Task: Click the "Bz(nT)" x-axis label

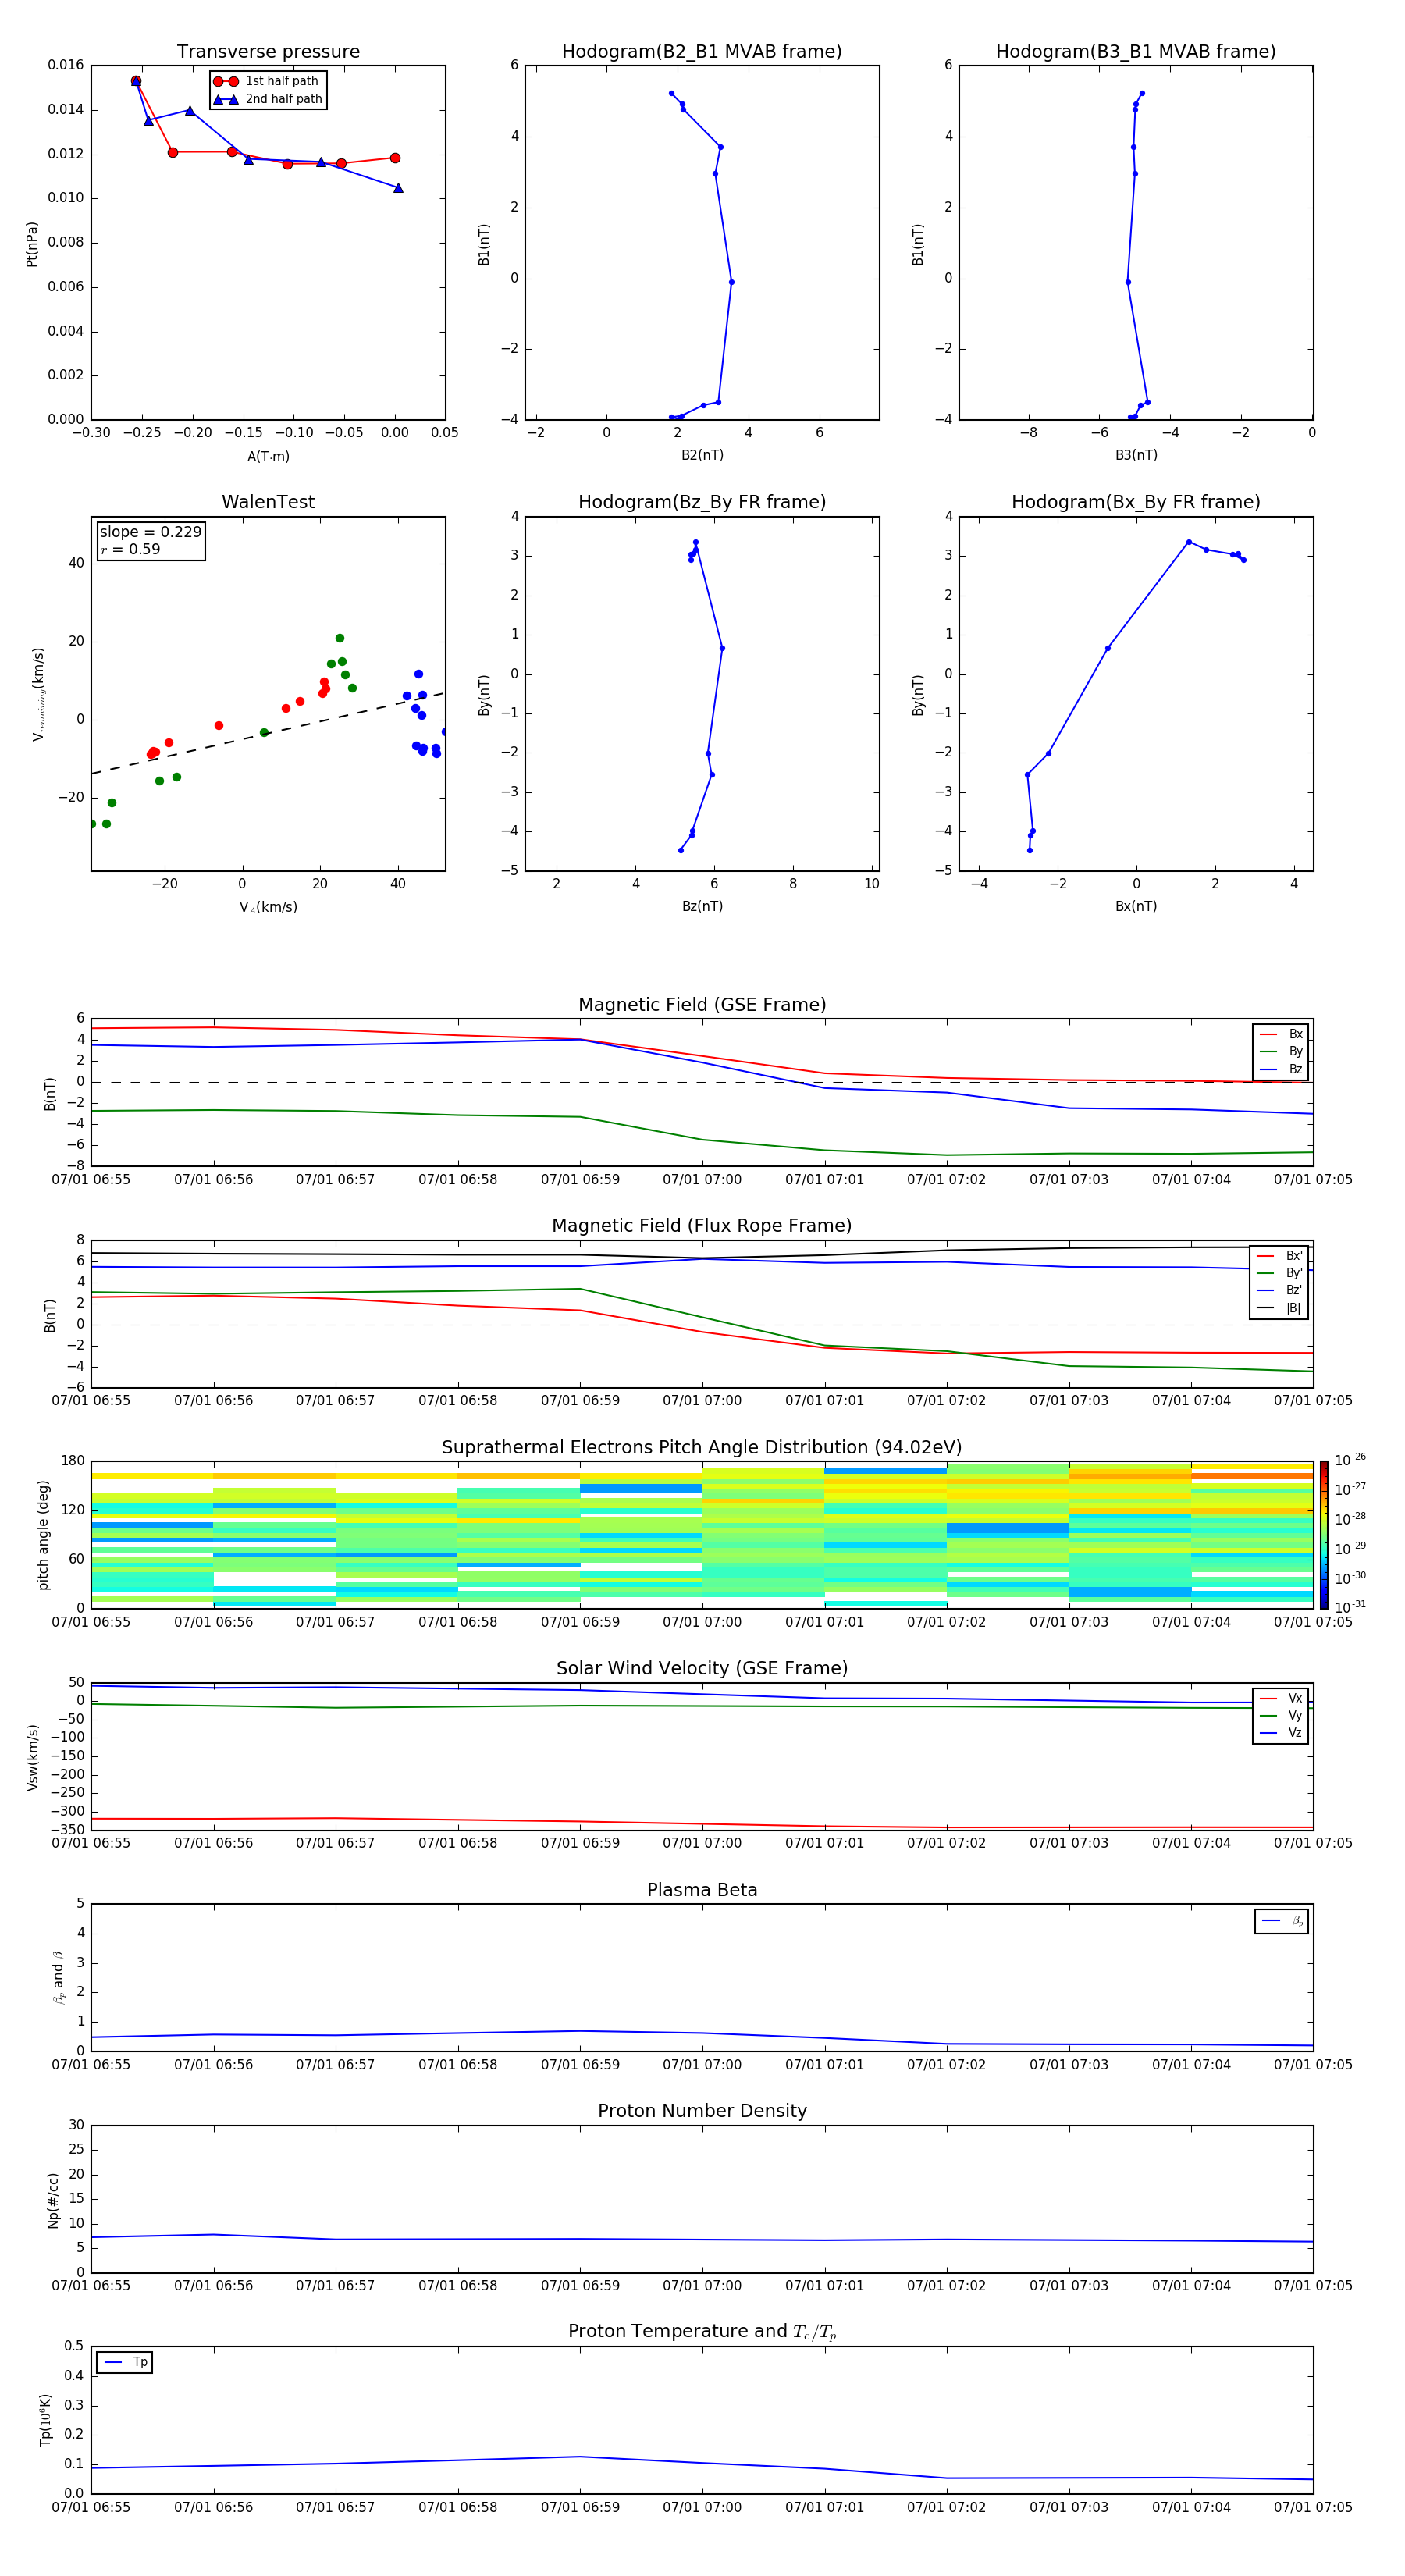Action: tap(702, 906)
